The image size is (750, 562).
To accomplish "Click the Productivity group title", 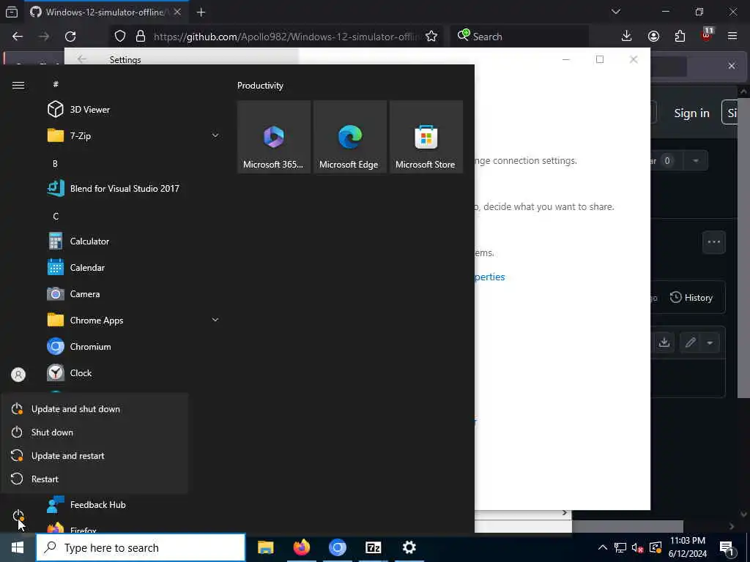I will coord(260,86).
